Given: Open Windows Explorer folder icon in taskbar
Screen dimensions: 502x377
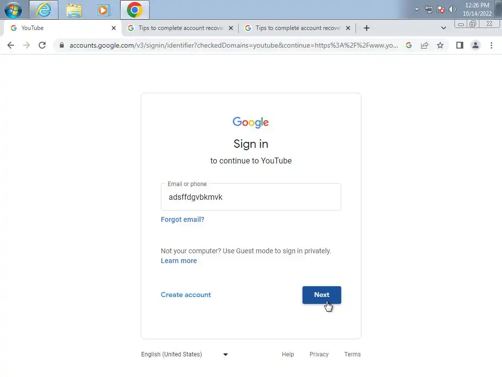Looking at the screenshot, I should [x=74, y=10].
